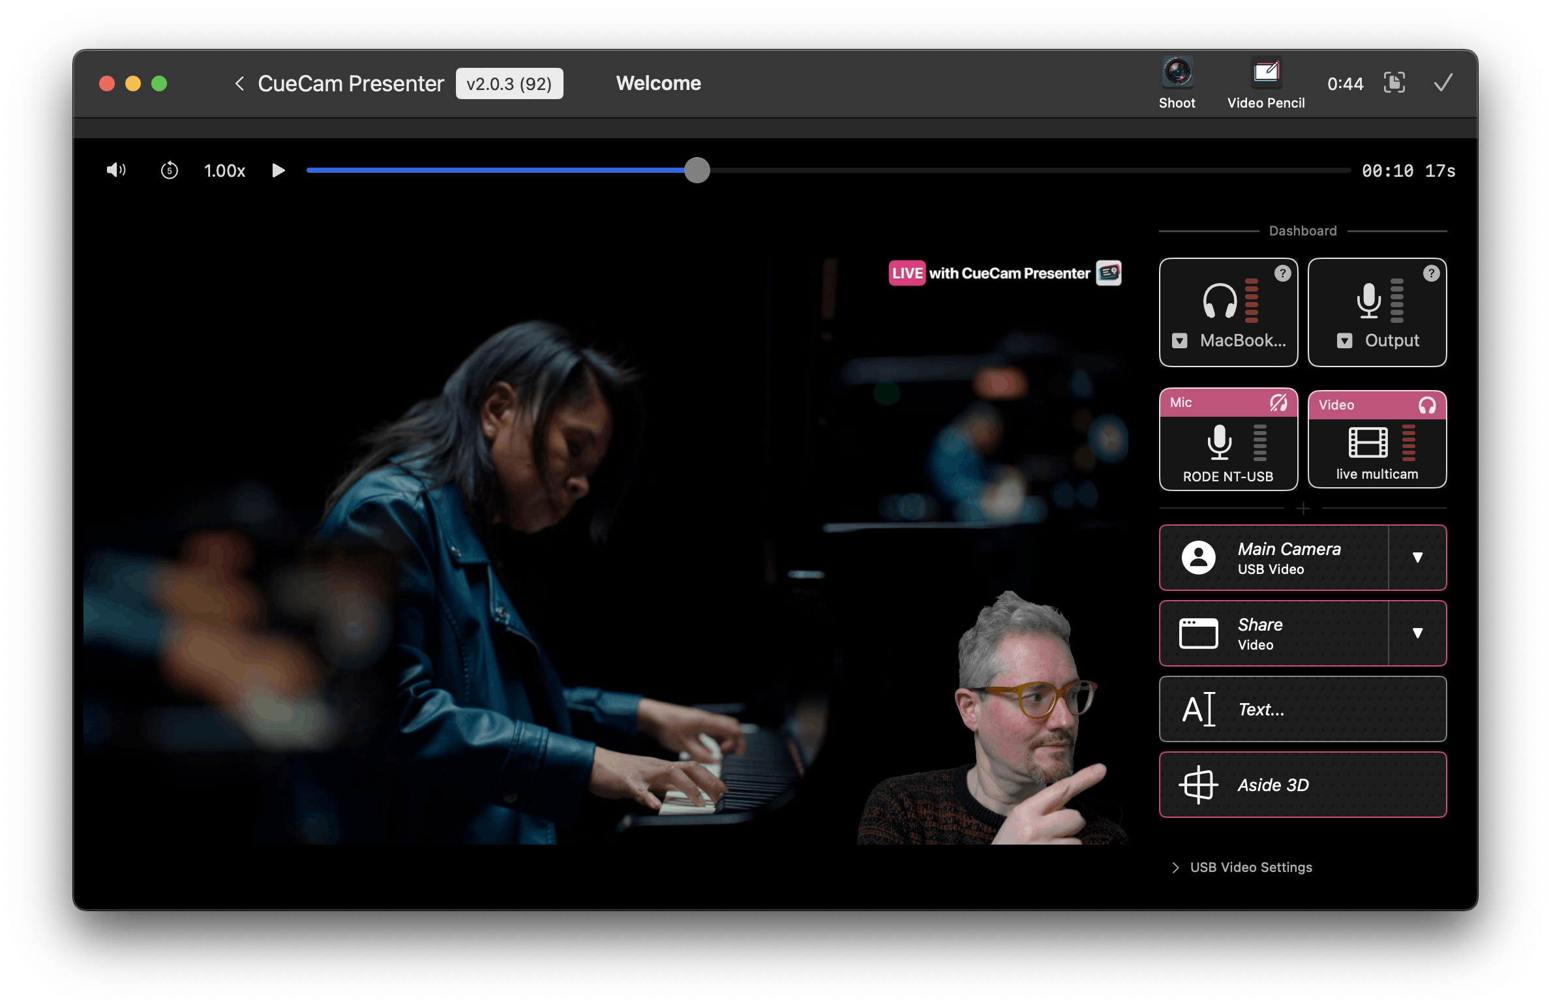Click the checkmark done icon
1551x1007 pixels.
(1443, 83)
